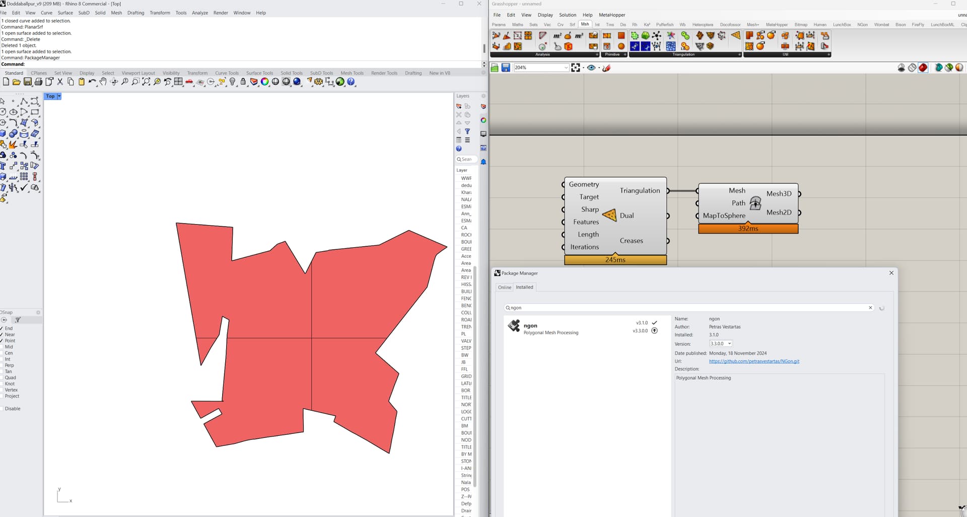Open the Solution menu in Grasshopper
This screenshot has width=967, height=517.
[567, 15]
